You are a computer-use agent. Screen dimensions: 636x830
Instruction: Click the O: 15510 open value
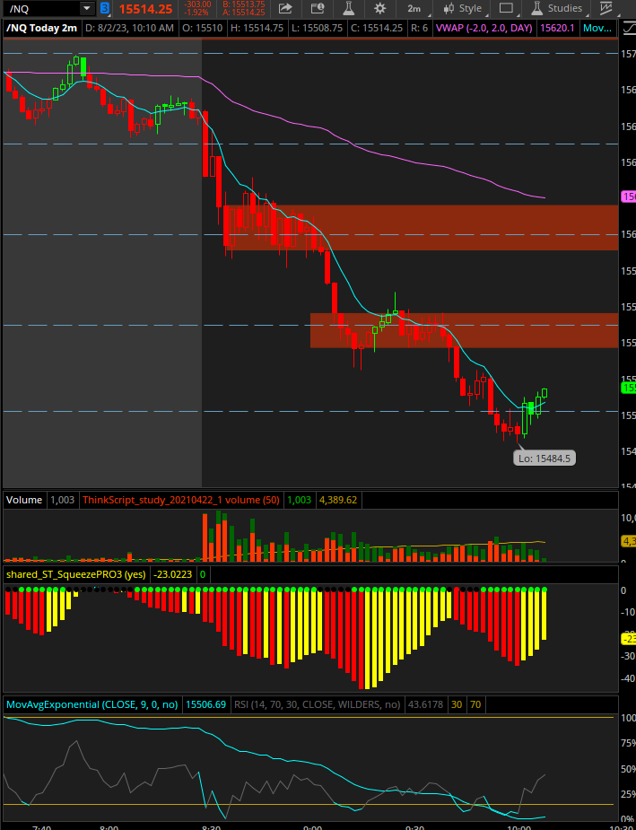coord(204,28)
